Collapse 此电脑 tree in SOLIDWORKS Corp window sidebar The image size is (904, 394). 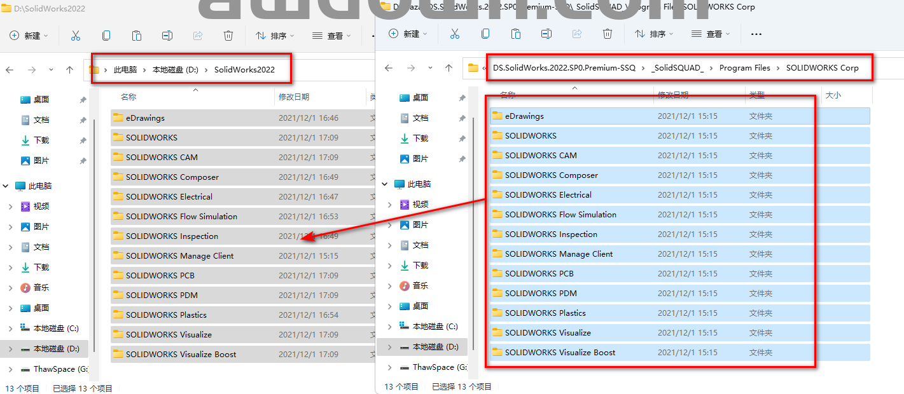384,184
